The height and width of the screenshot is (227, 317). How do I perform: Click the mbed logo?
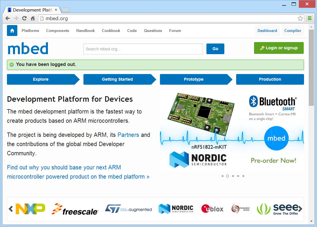point(28,49)
